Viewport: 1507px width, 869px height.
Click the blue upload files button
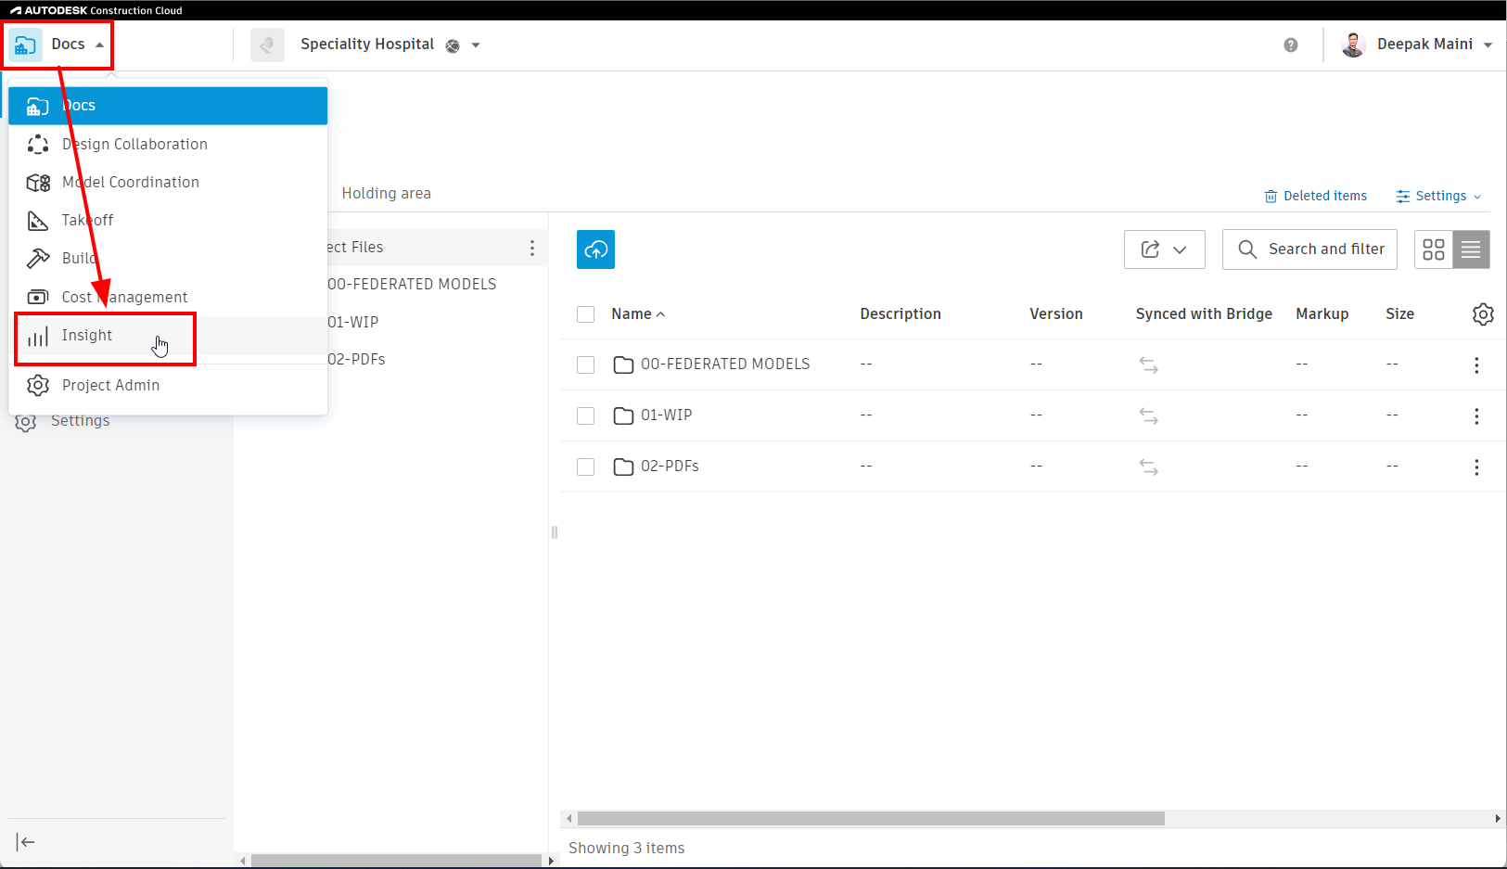595,249
